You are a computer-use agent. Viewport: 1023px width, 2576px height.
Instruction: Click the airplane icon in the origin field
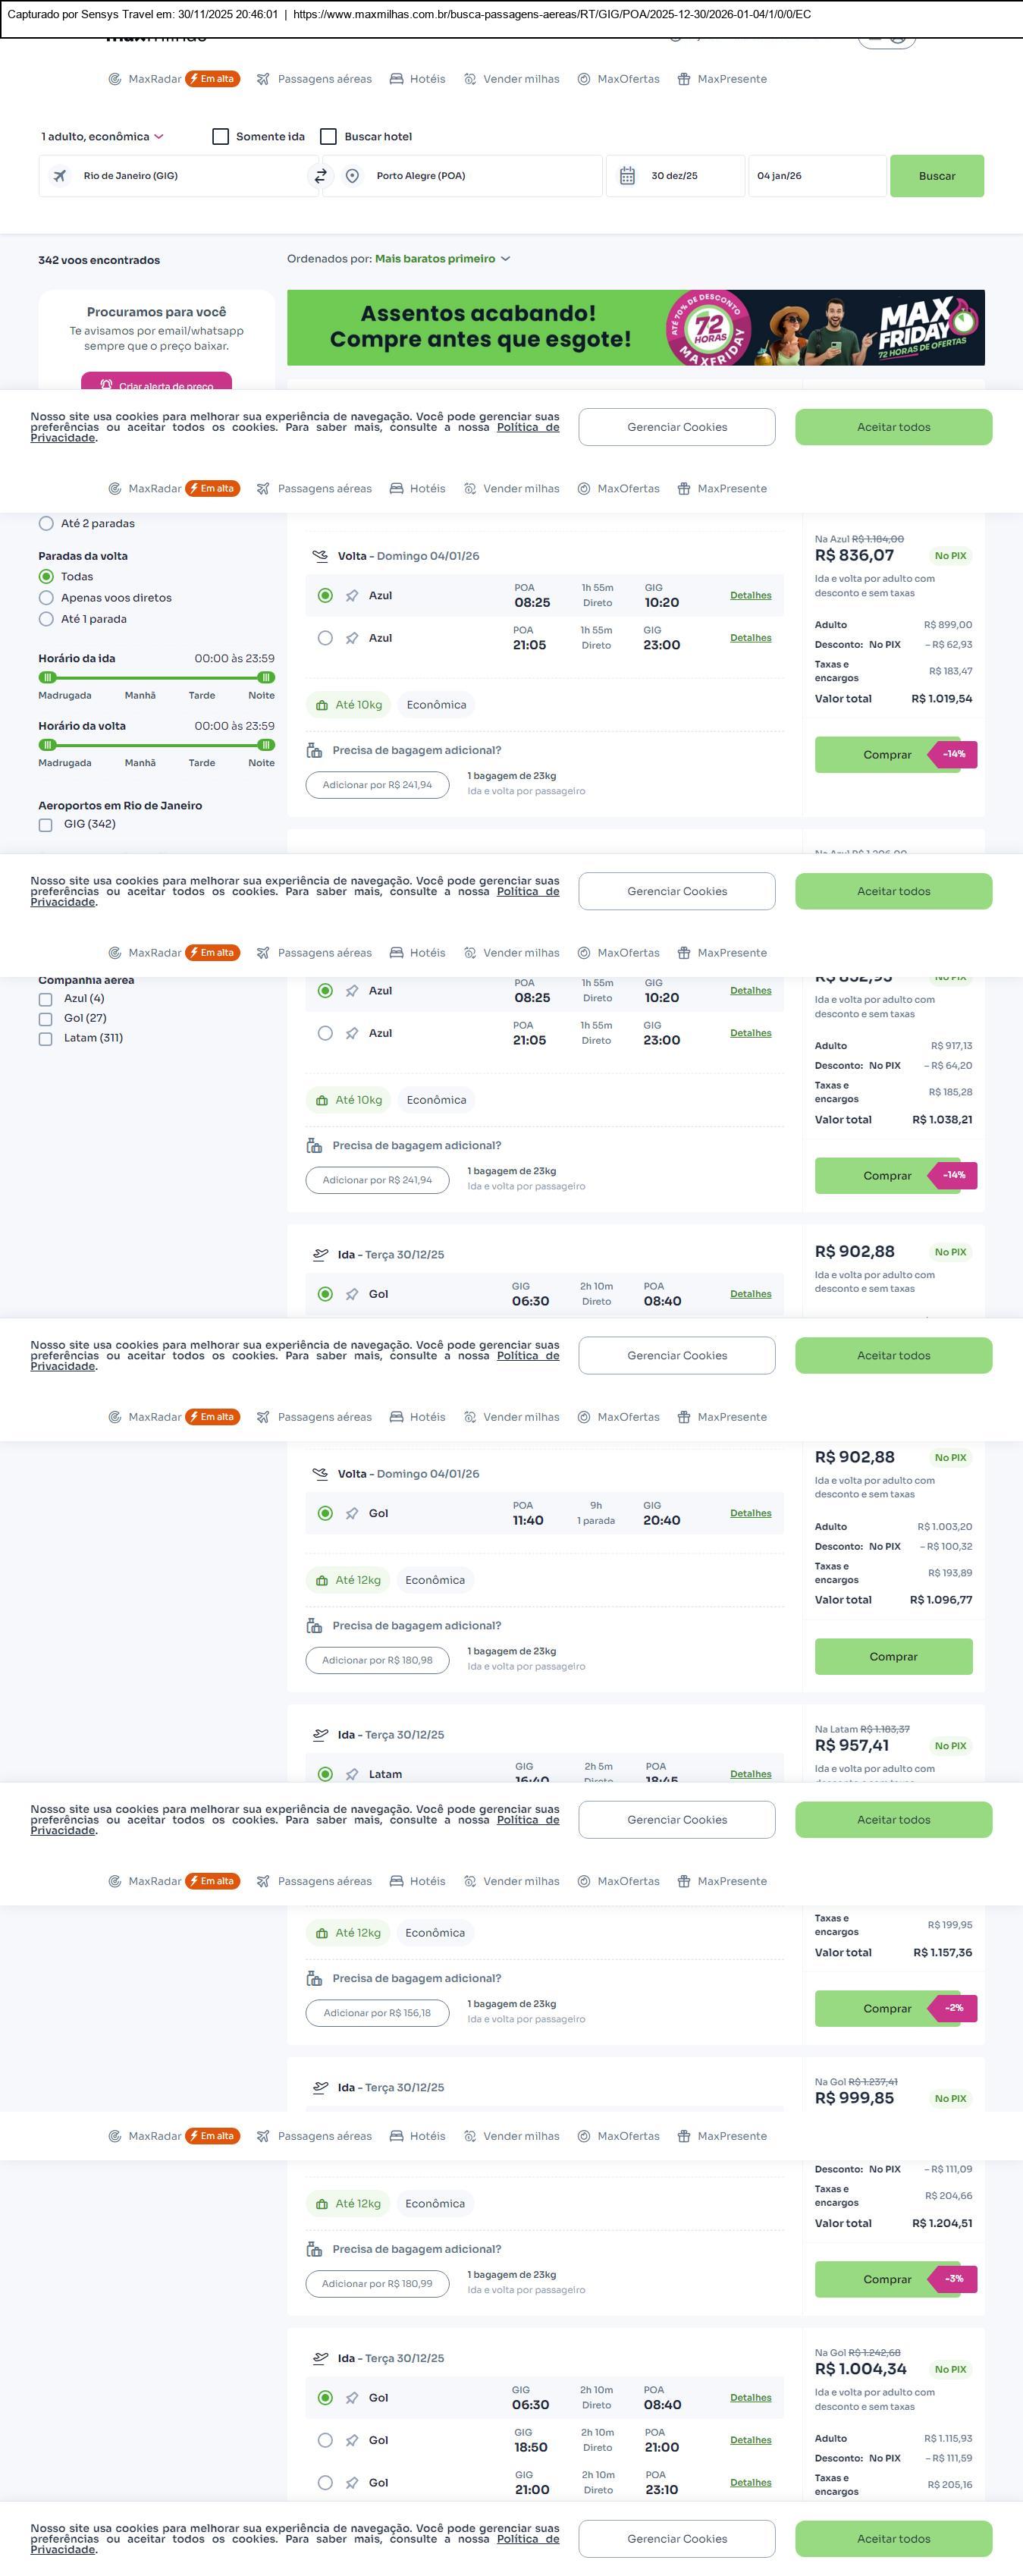pos(60,176)
